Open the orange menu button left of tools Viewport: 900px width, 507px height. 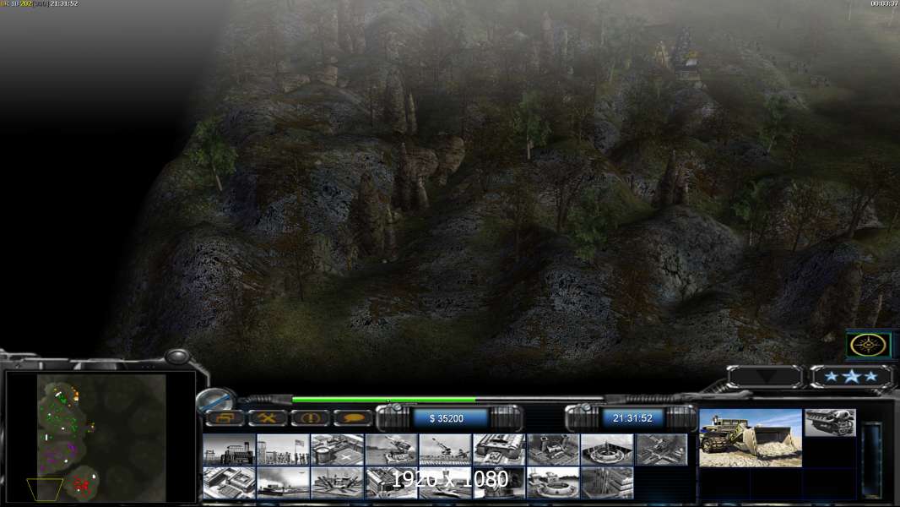click(x=225, y=418)
